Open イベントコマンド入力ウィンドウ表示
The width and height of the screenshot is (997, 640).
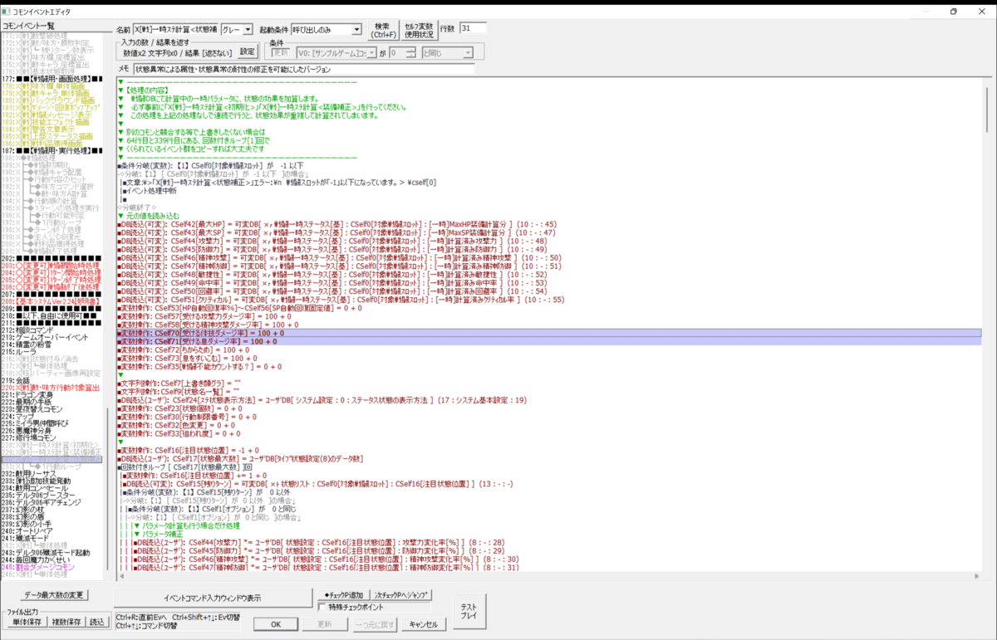tap(212, 598)
